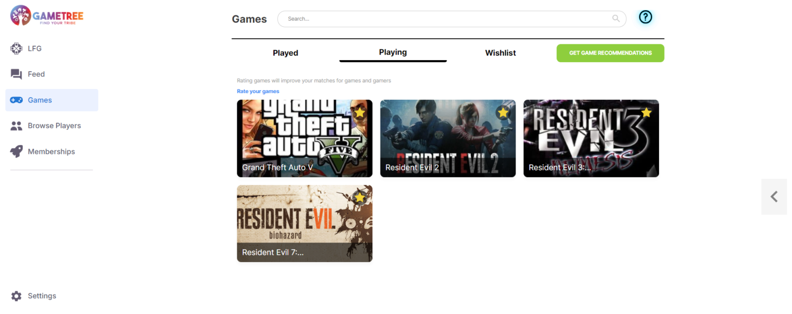Click the search magnifier icon
Image resolution: width=792 pixels, height=314 pixels.
pyautogui.click(x=616, y=18)
